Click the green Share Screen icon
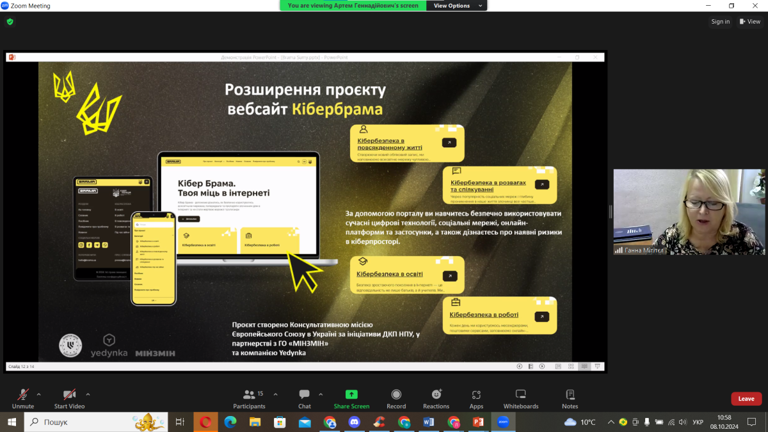 coord(351,394)
